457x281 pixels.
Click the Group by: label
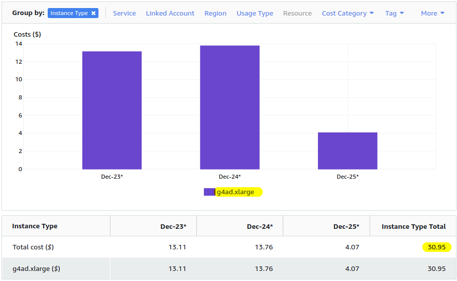(x=28, y=13)
